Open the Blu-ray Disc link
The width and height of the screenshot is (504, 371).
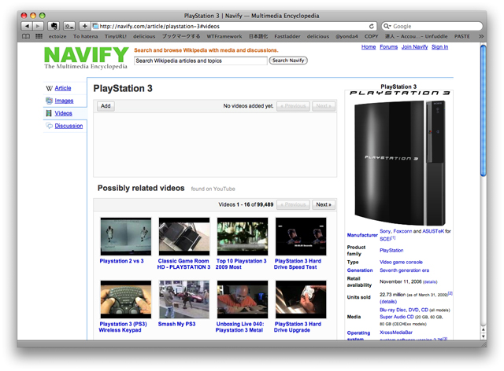[393, 310]
